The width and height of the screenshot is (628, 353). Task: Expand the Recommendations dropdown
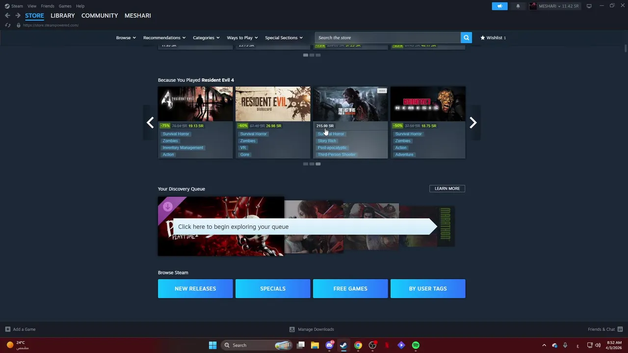(x=164, y=38)
